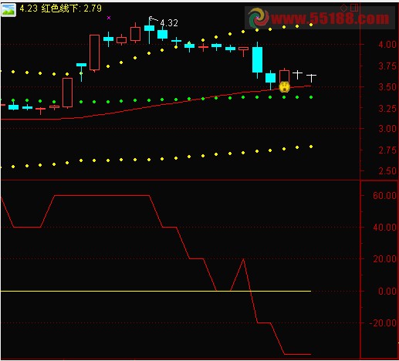
Task: Click the 4.23 value in the header
Action: (x=29, y=8)
